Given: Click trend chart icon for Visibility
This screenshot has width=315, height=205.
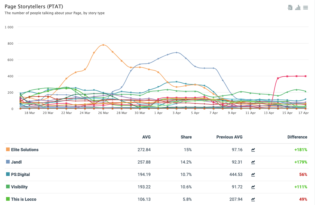Looking at the screenshot, I should click(x=253, y=187).
